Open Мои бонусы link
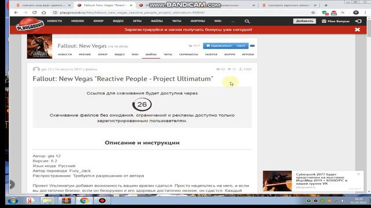The width and height of the screenshot is (371, 208). pos(336,21)
